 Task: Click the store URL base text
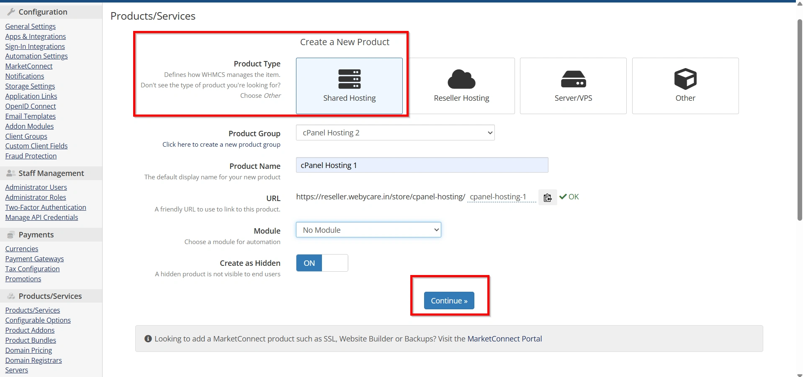click(381, 196)
